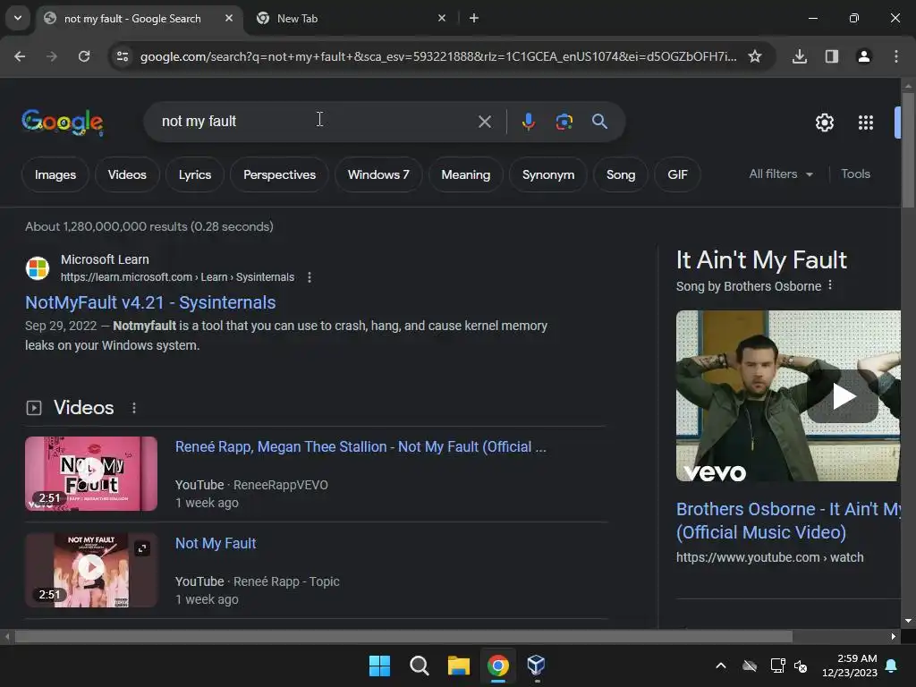
Task: Open Windows taskbar search
Action: coord(419,666)
